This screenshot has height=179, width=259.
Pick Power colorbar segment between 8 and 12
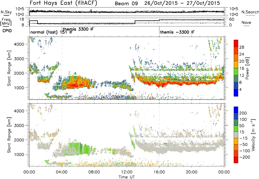236,79
